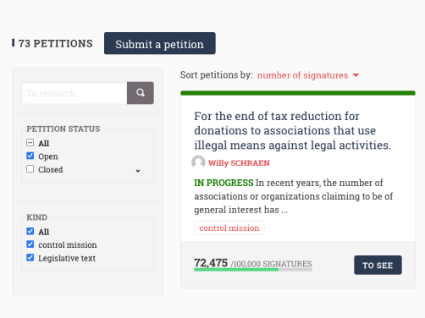Focus the To research search field

75,93
